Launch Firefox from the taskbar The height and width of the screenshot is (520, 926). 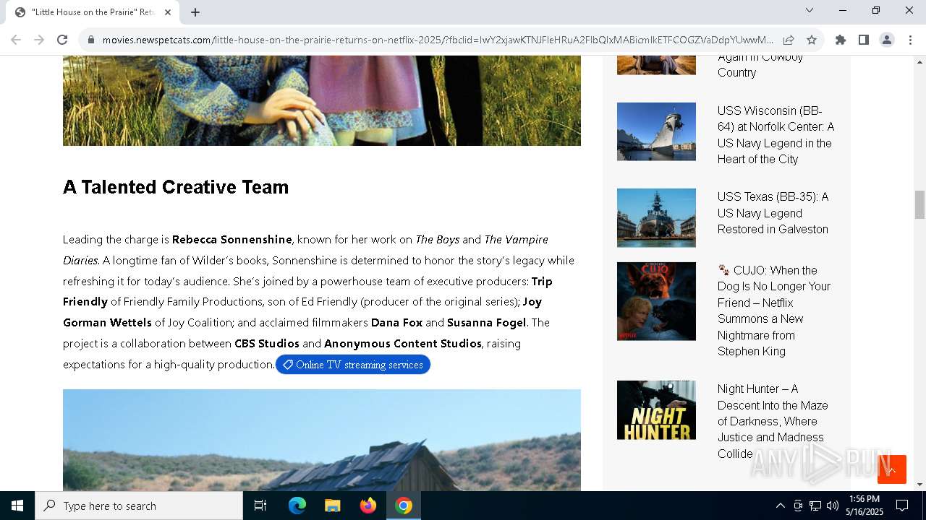368,506
